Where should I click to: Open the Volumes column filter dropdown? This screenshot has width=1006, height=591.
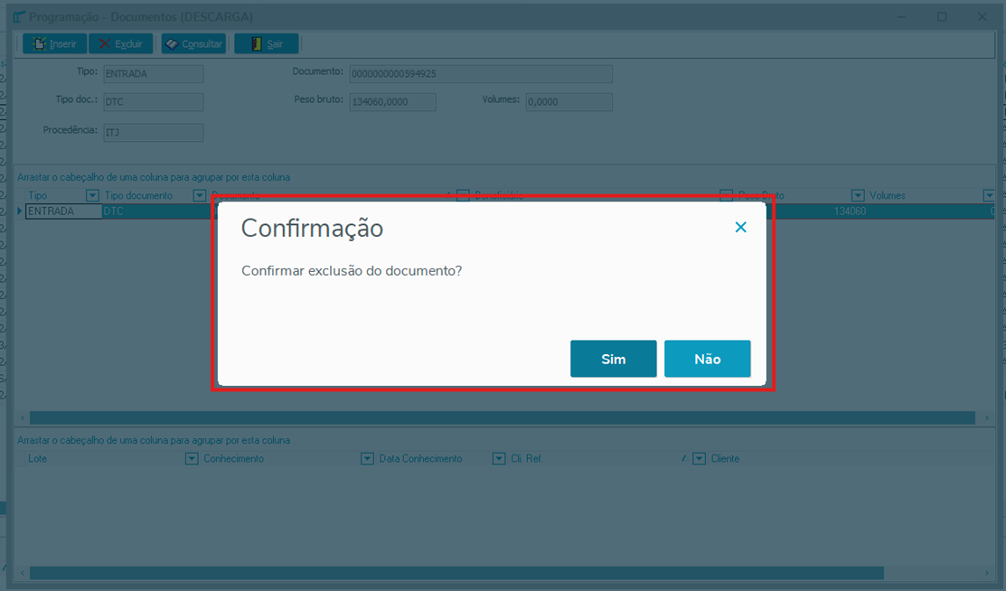[989, 195]
